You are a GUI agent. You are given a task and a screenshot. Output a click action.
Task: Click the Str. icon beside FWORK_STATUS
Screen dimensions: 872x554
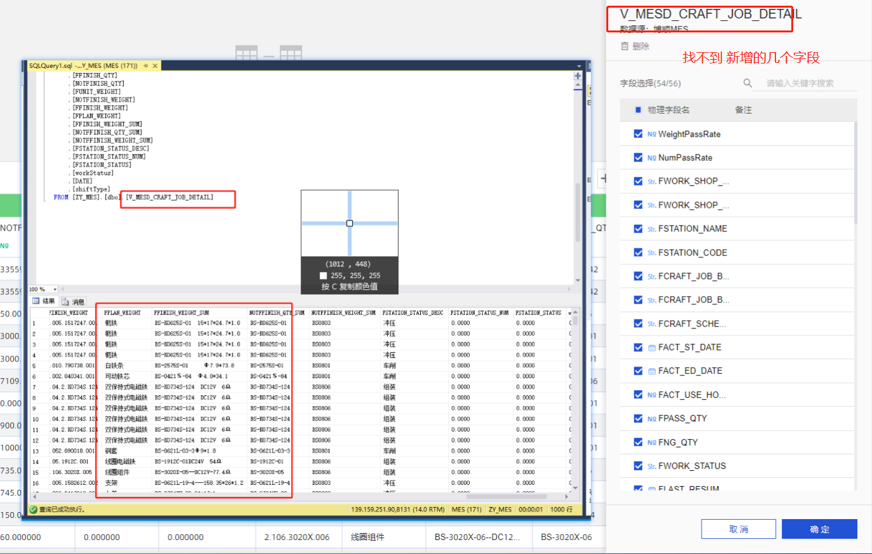pyautogui.click(x=651, y=466)
